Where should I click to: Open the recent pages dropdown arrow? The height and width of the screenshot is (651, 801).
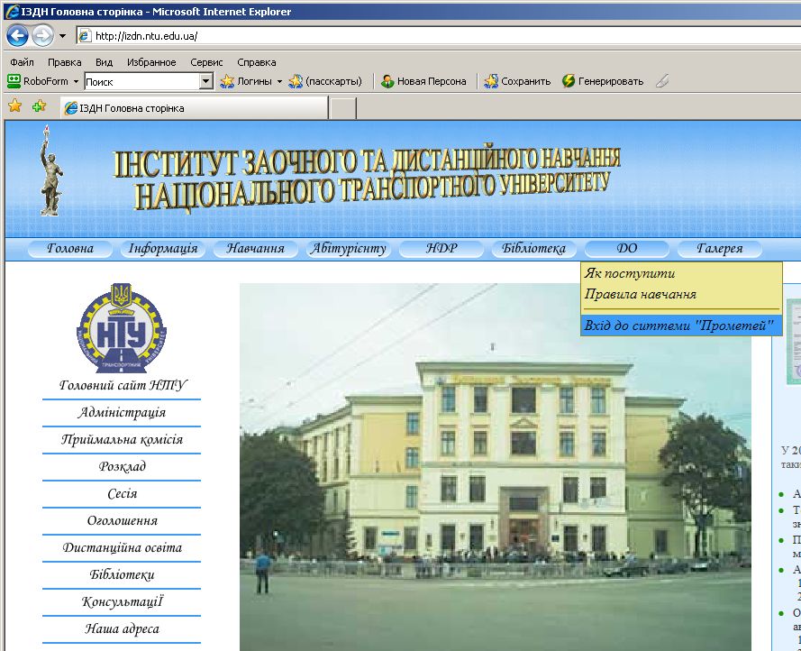tap(62, 36)
